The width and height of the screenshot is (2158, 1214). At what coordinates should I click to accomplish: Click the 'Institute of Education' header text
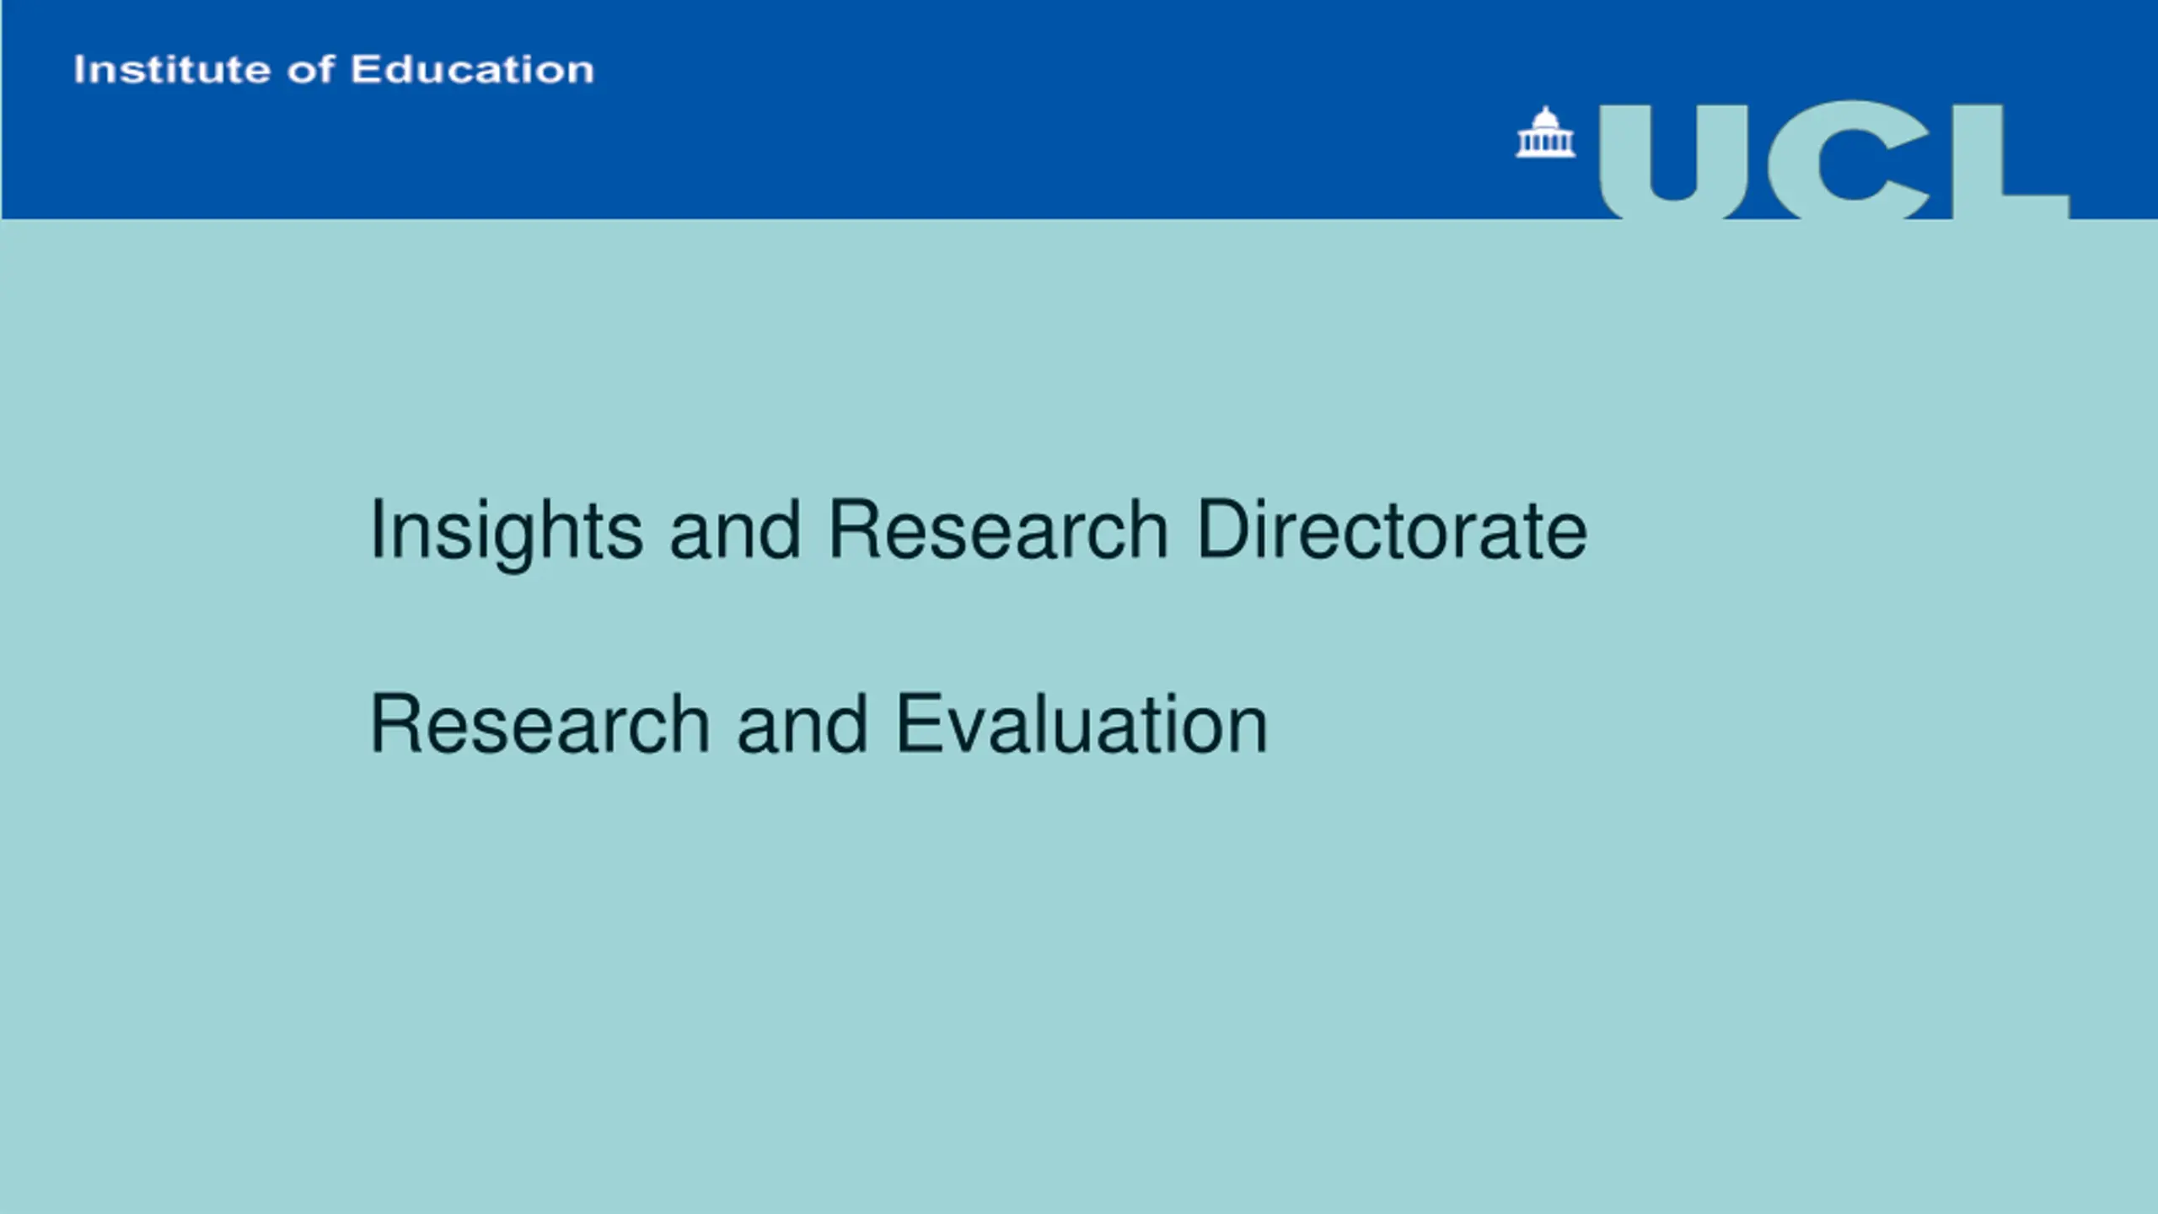334,69
